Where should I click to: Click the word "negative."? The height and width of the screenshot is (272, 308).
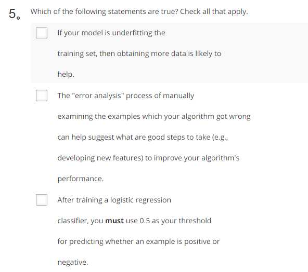click(x=73, y=263)
